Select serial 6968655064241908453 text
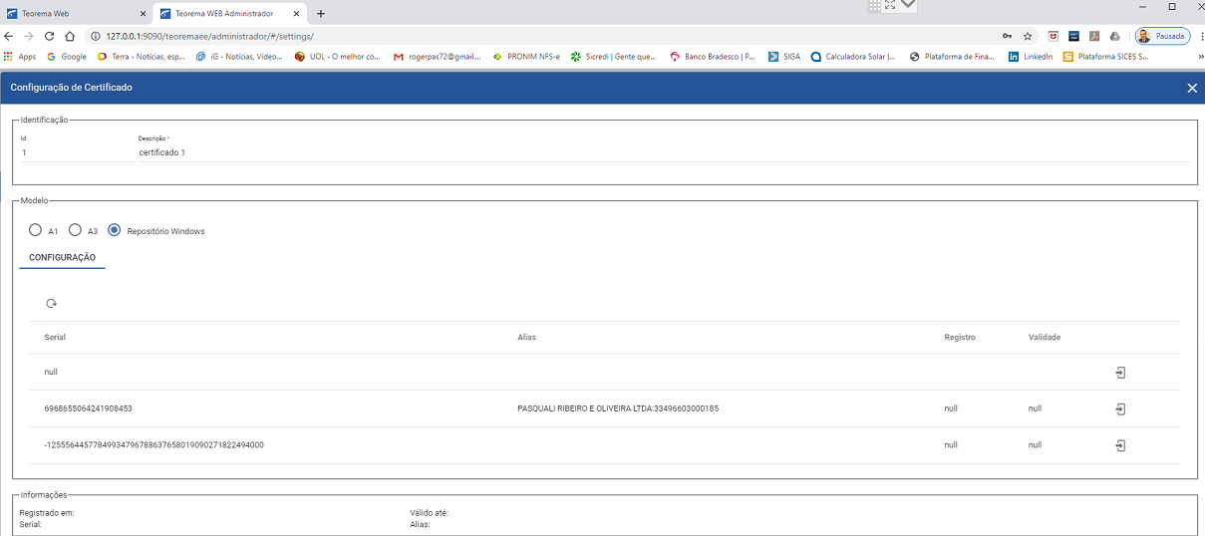Viewport: 1205px width, 536px height. (x=89, y=408)
